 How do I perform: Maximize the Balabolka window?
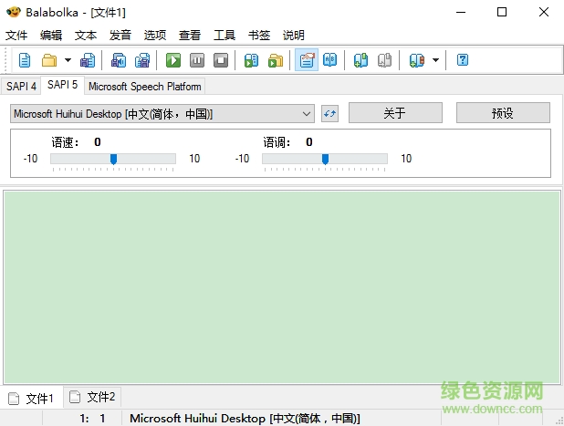coord(502,12)
